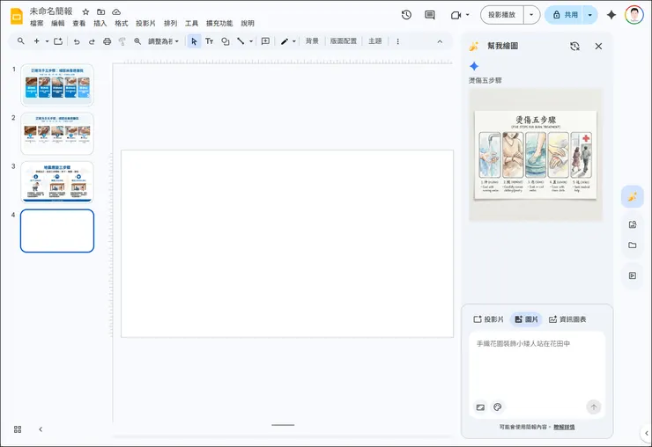The height and width of the screenshot is (447, 652).
Task: Open the side rail banana image-generation icon
Action: coord(633,196)
